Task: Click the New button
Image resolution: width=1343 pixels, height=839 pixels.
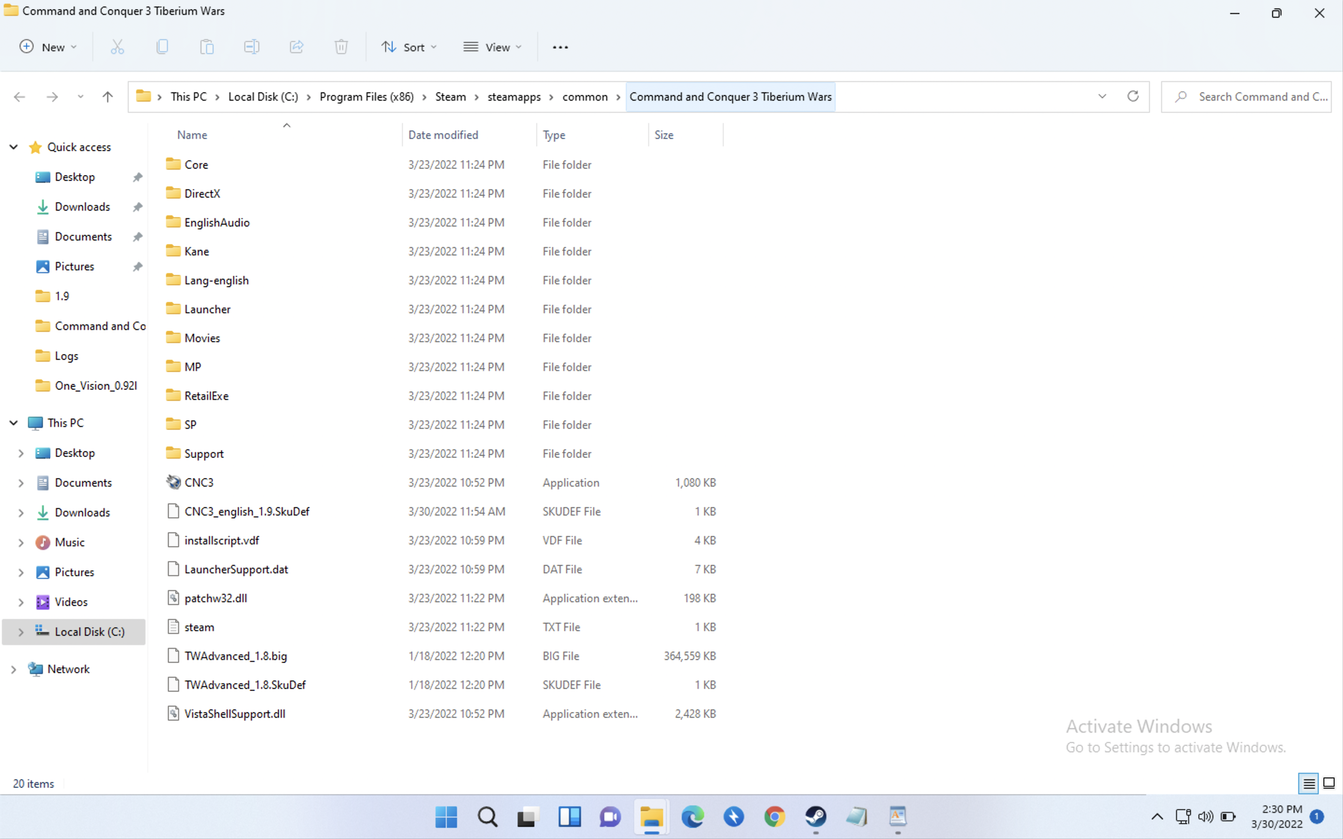Action: pos(48,47)
